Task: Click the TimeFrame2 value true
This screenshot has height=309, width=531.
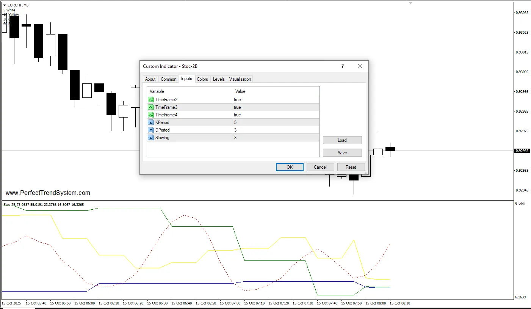Action: click(x=237, y=100)
